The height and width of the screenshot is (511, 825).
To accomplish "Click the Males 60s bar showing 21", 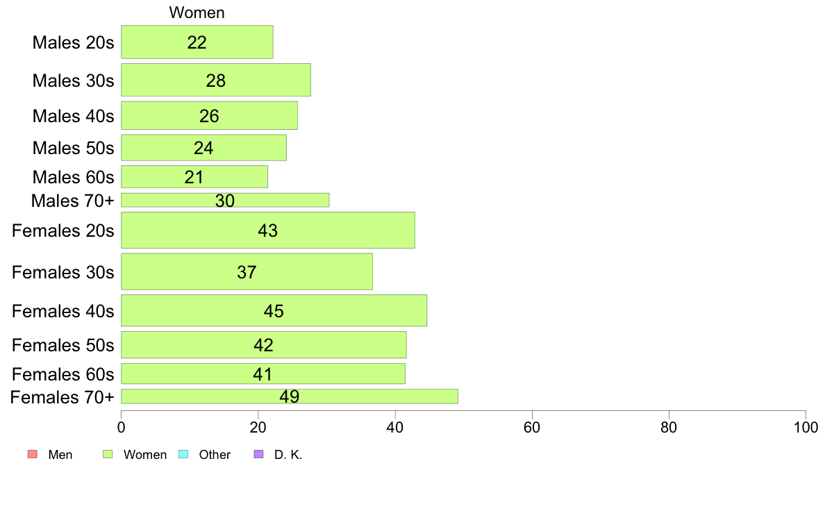I will (194, 177).
